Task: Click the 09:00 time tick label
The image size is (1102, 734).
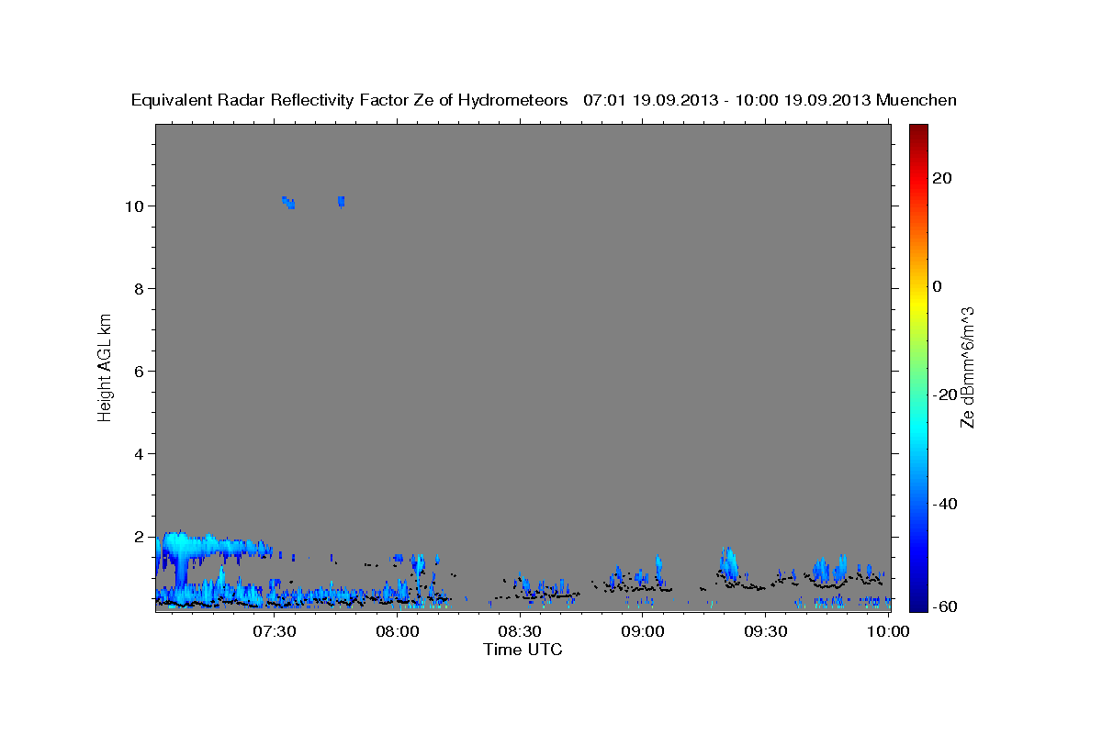Action: 643,631
